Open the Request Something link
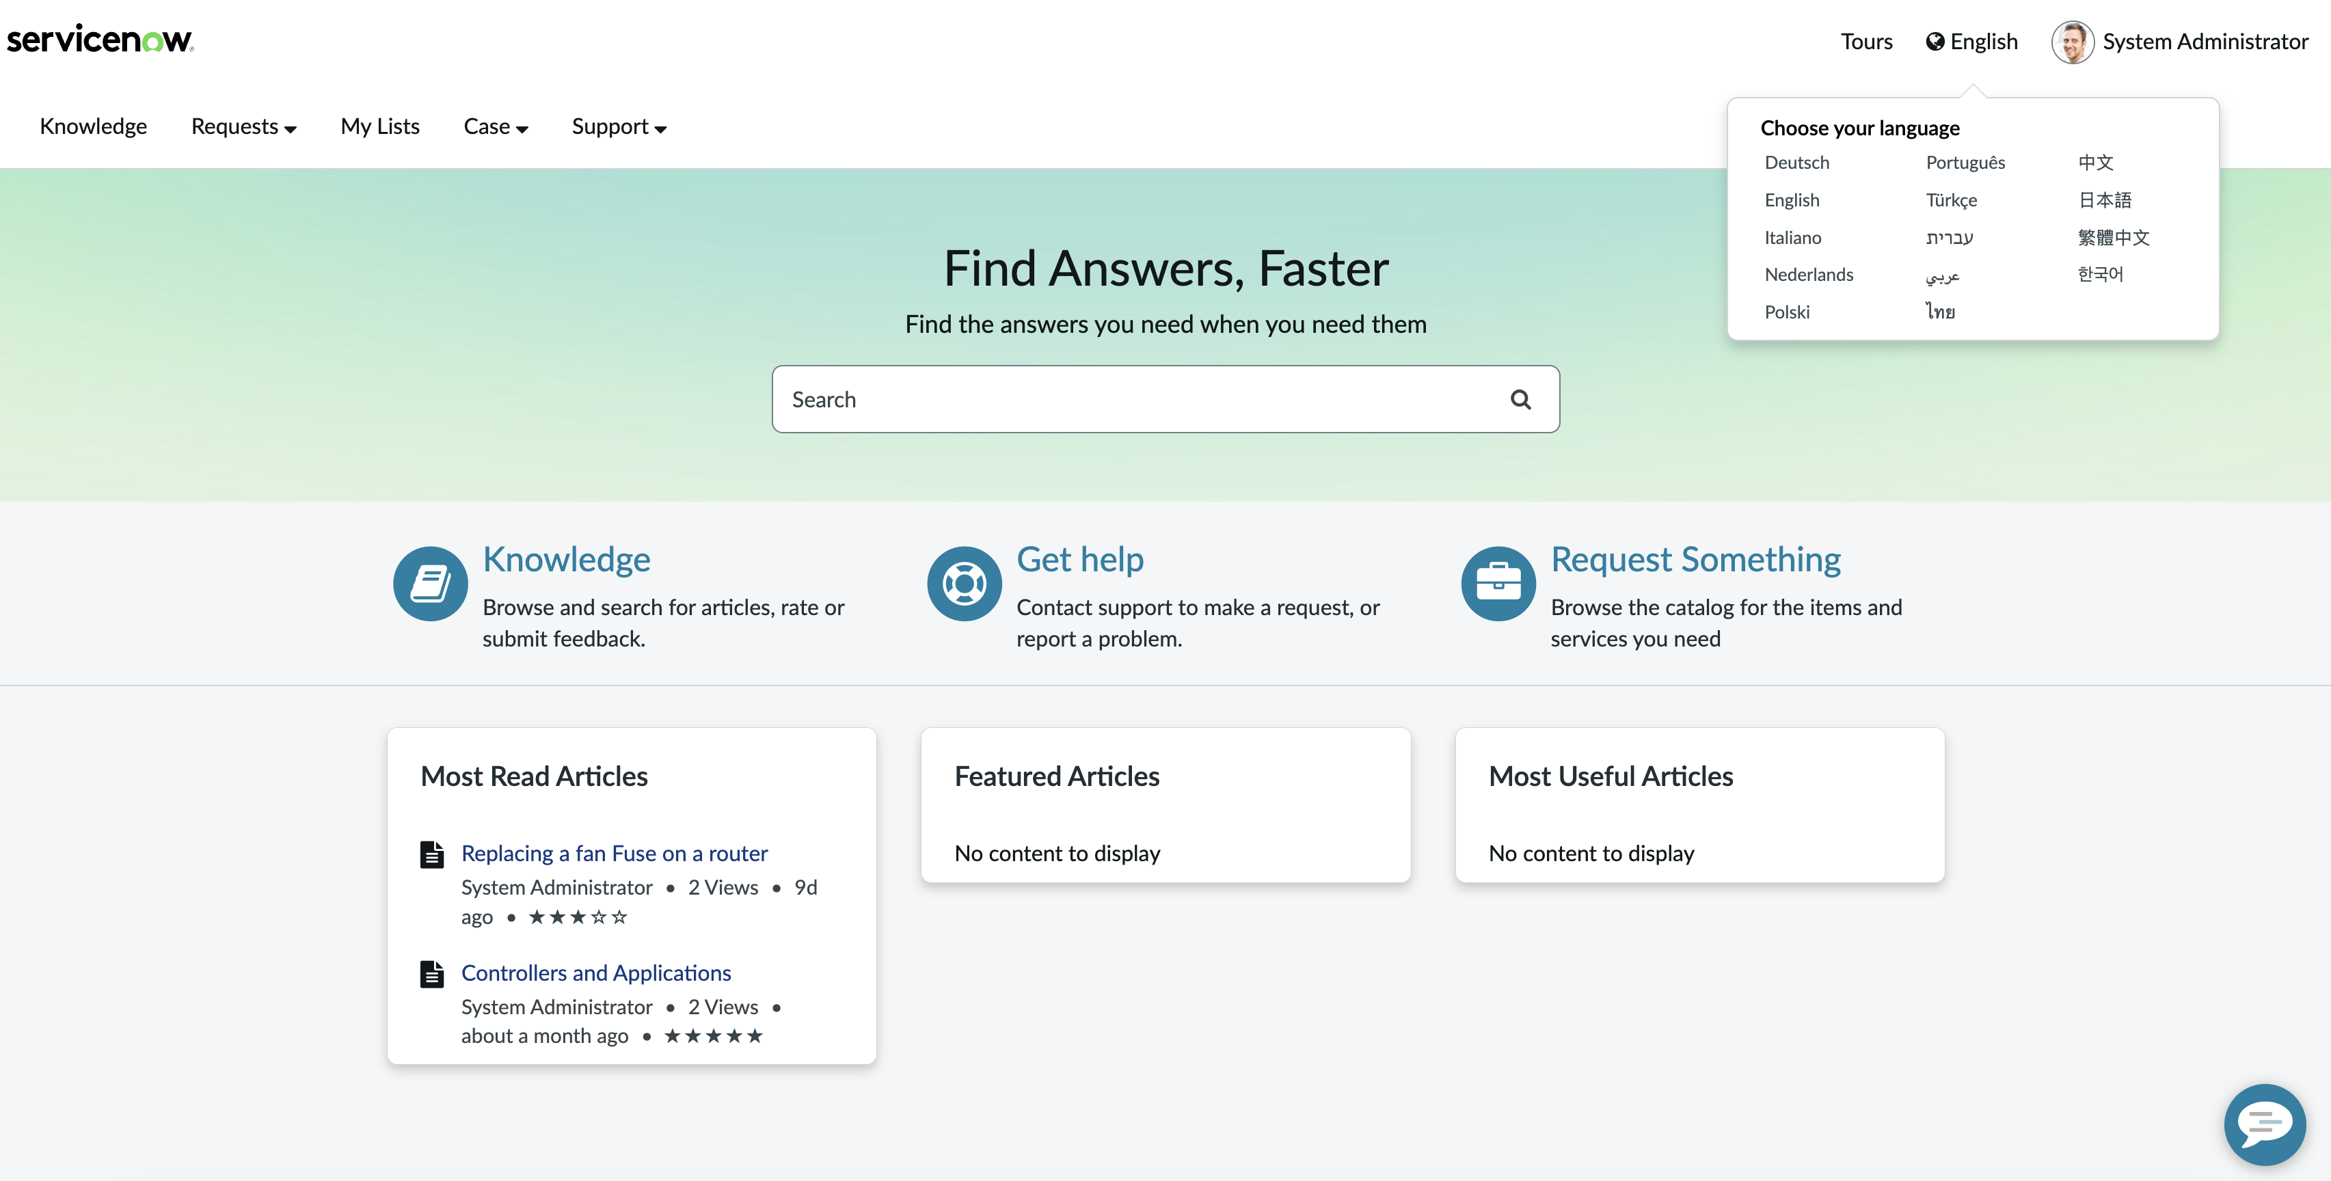Screen dimensions: 2331x1181 pyautogui.click(x=1695, y=560)
